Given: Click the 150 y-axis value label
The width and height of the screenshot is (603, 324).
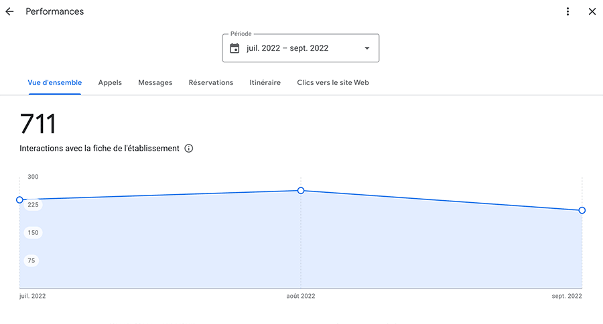Looking at the screenshot, I should point(33,233).
